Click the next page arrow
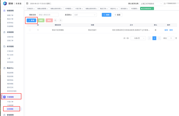 pos(159,38)
